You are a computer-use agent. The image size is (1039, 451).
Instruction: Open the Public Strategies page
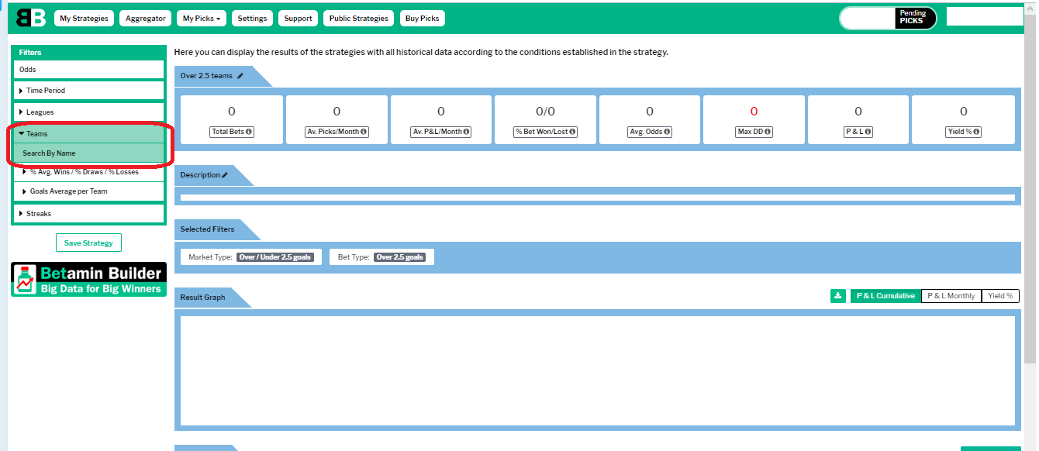click(359, 19)
